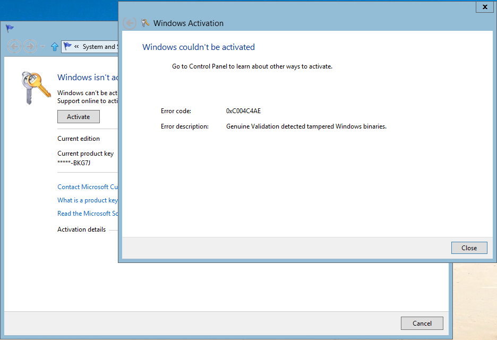Close the Windows Activation dialog with X
497x340 pixels.
click(x=485, y=7)
